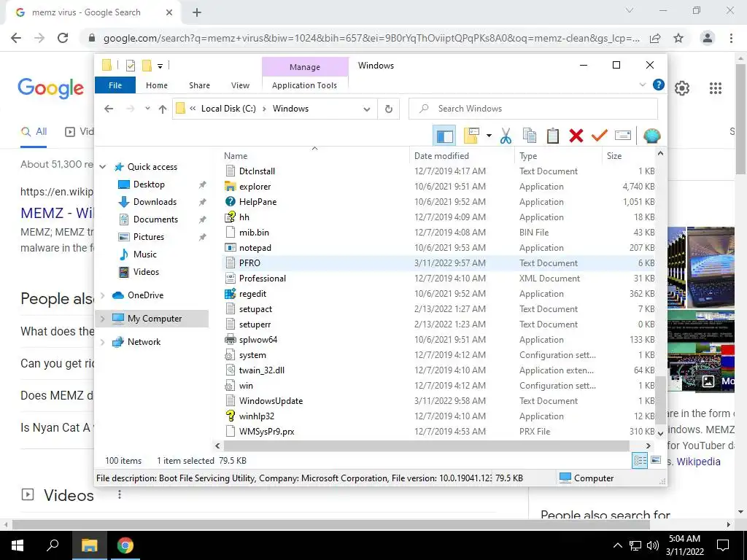Open the dropdown arrow next to folder options icon
747x560 pixels.
click(489, 136)
